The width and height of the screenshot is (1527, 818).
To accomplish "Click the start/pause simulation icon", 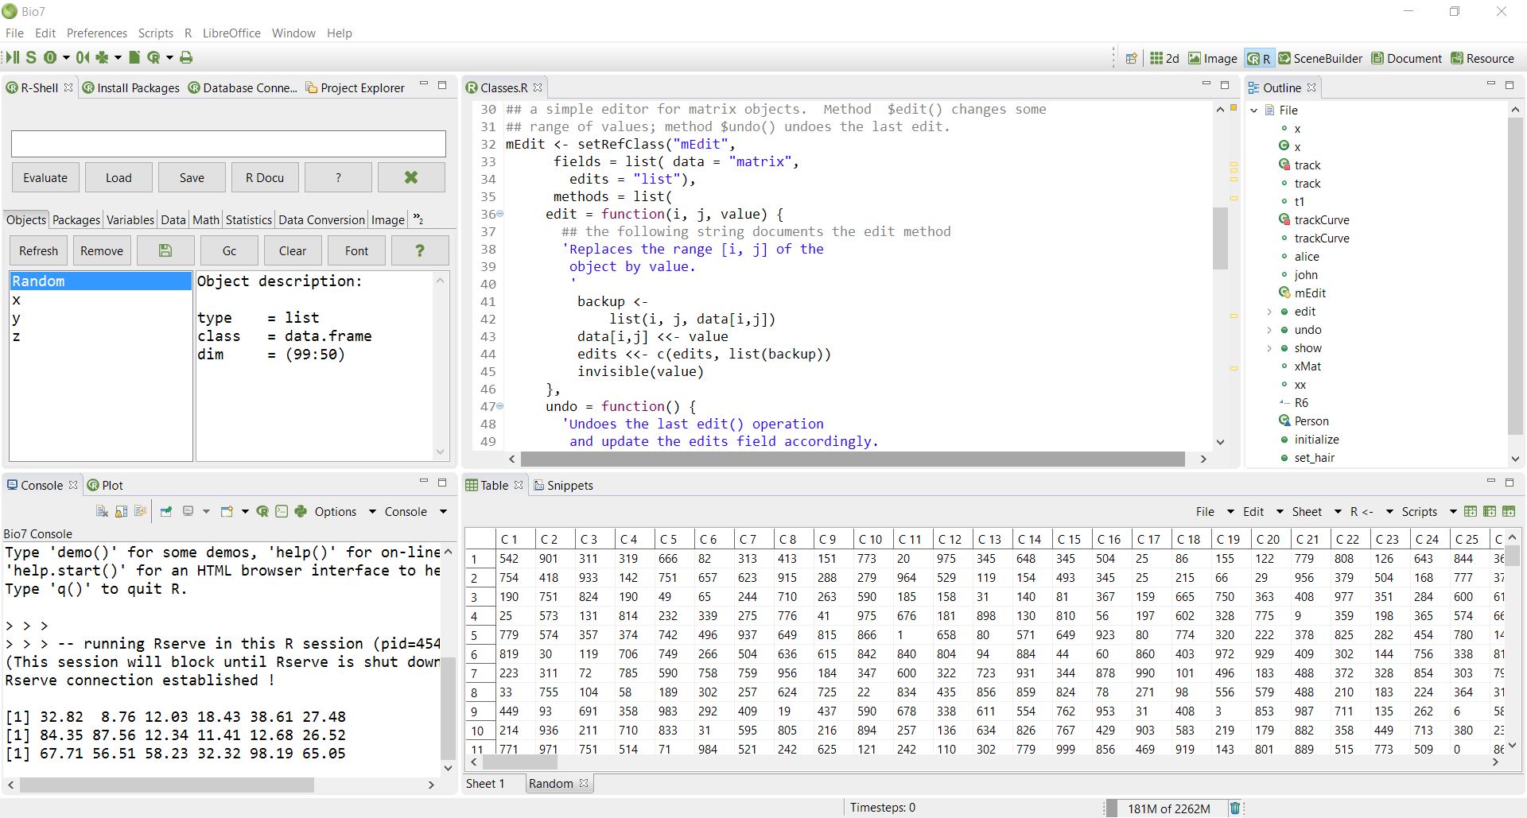I will (12, 57).
